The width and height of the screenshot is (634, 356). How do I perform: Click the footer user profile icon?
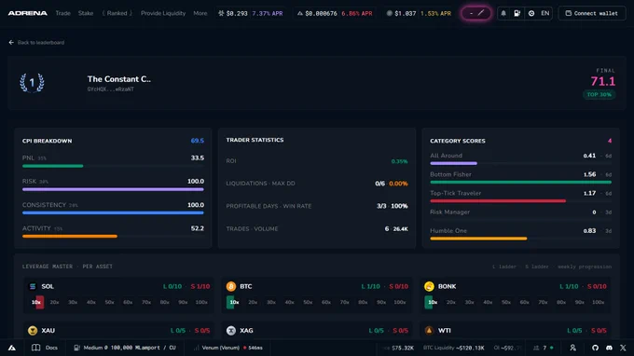click(573, 348)
